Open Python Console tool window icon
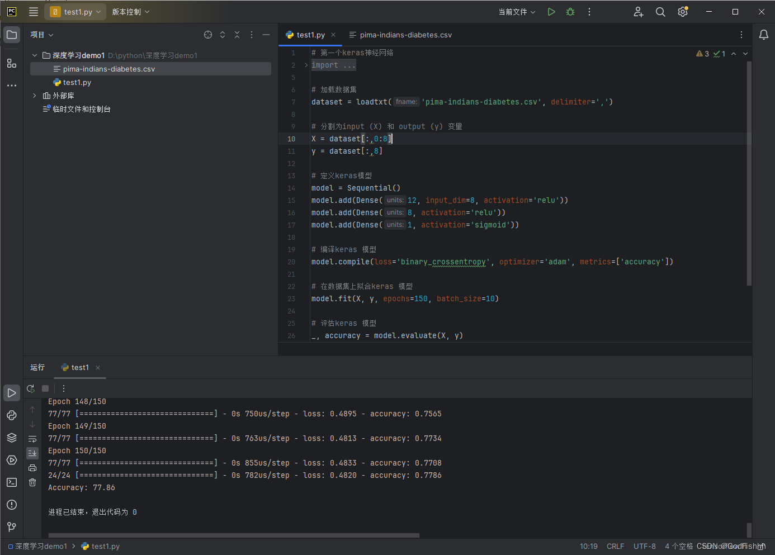The width and height of the screenshot is (775, 555). click(x=12, y=415)
